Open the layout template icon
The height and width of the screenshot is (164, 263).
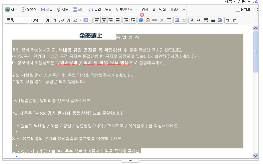click(x=184, y=20)
